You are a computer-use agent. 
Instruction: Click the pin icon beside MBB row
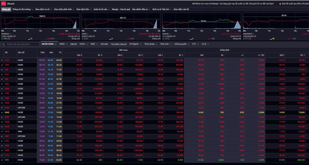2,151
